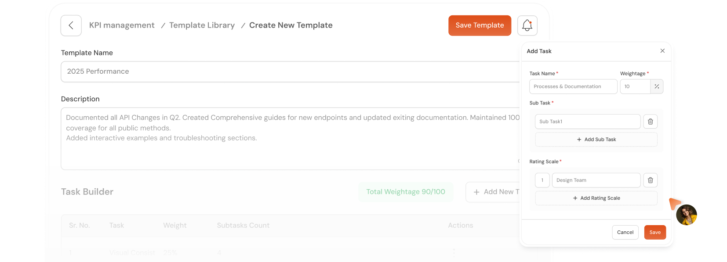Focus the rating number field showing 1
Screen dimensions: 727x262
click(542, 180)
